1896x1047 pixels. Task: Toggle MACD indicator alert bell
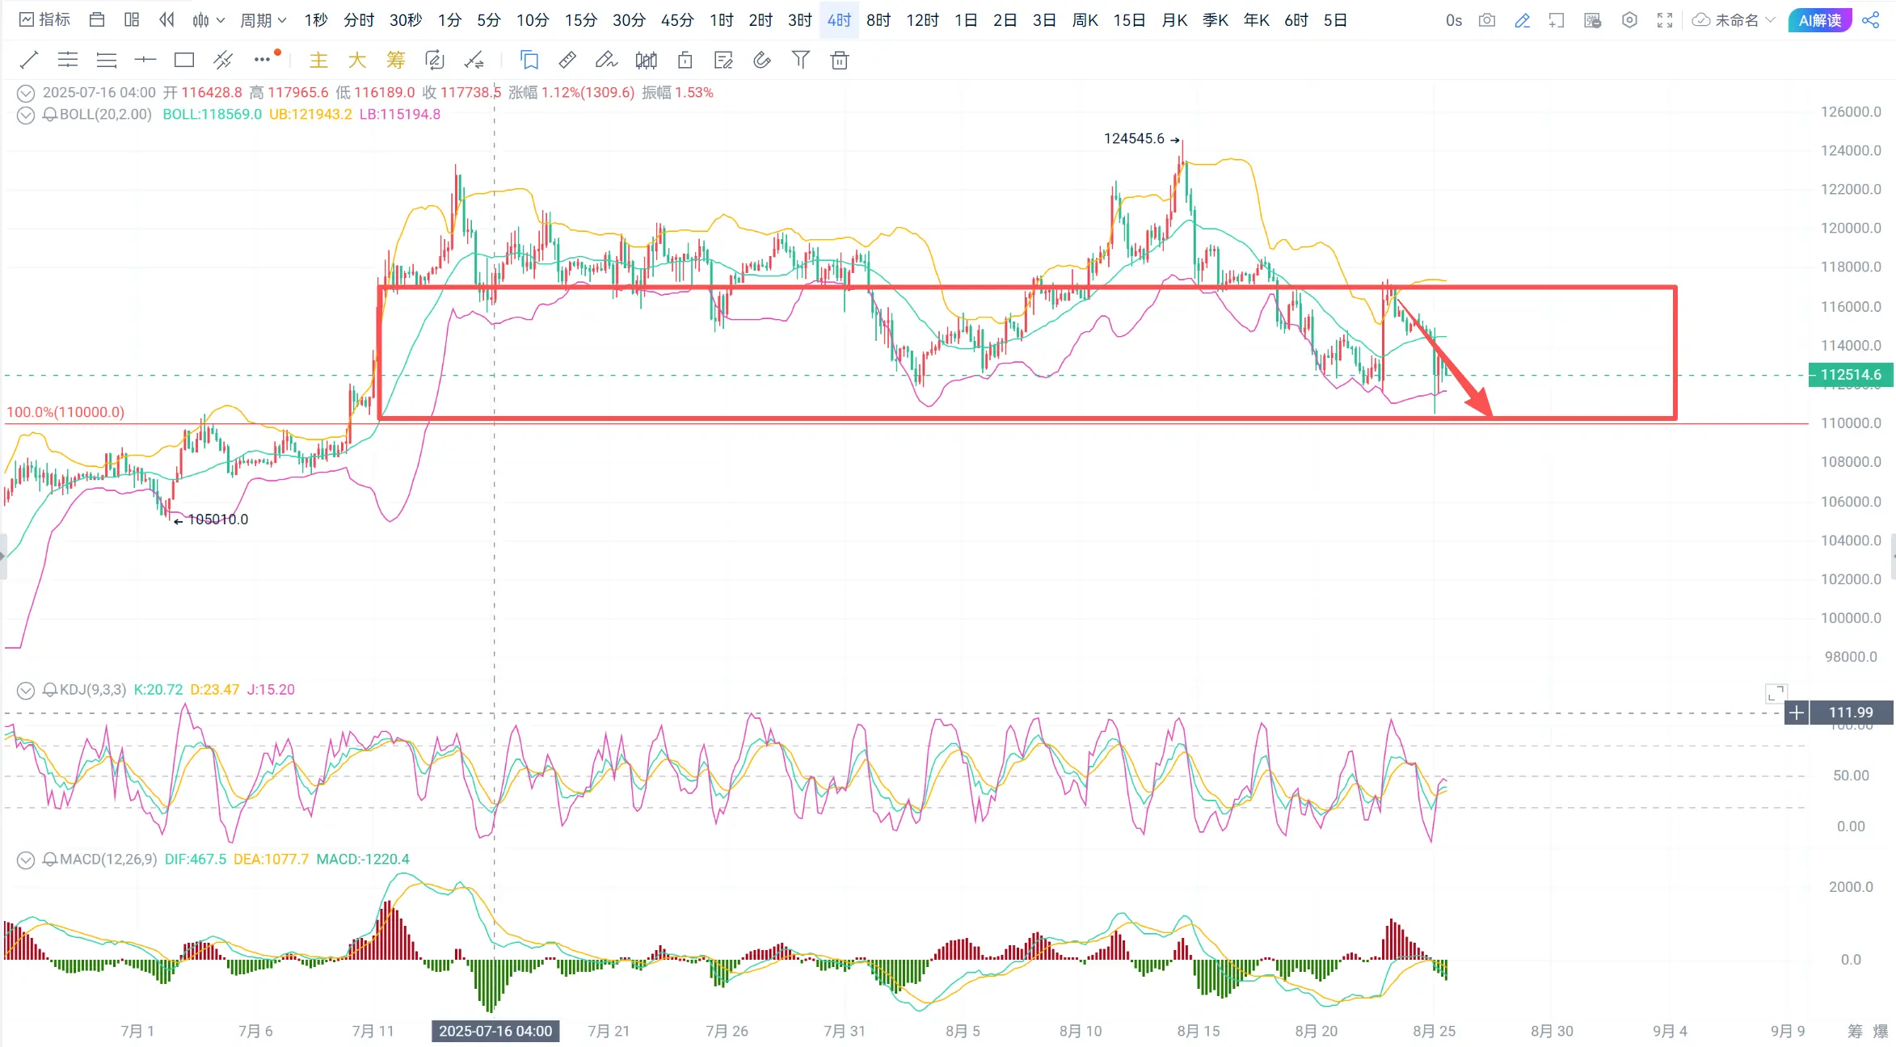tap(50, 860)
